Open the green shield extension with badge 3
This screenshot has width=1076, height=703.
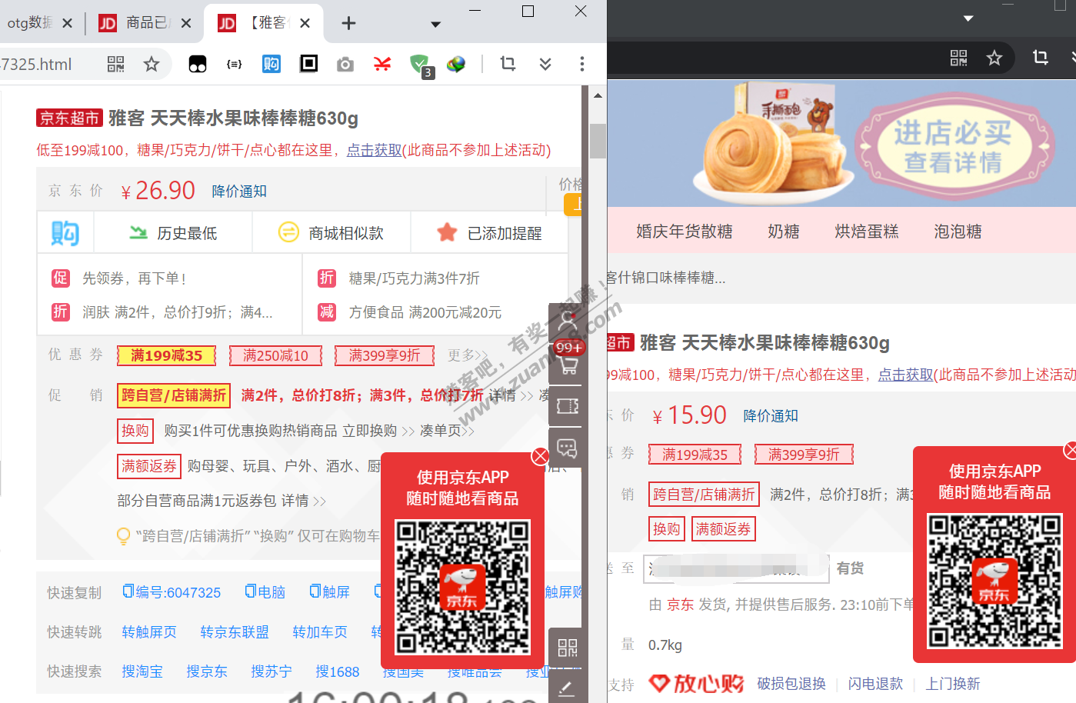pos(420,65)
